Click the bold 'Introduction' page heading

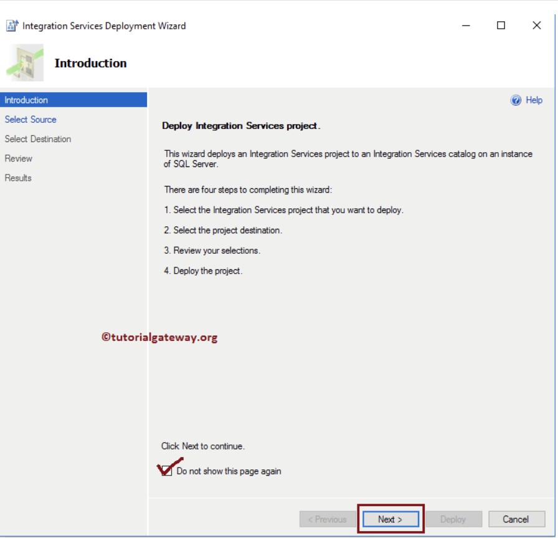(x=90, y=63)
